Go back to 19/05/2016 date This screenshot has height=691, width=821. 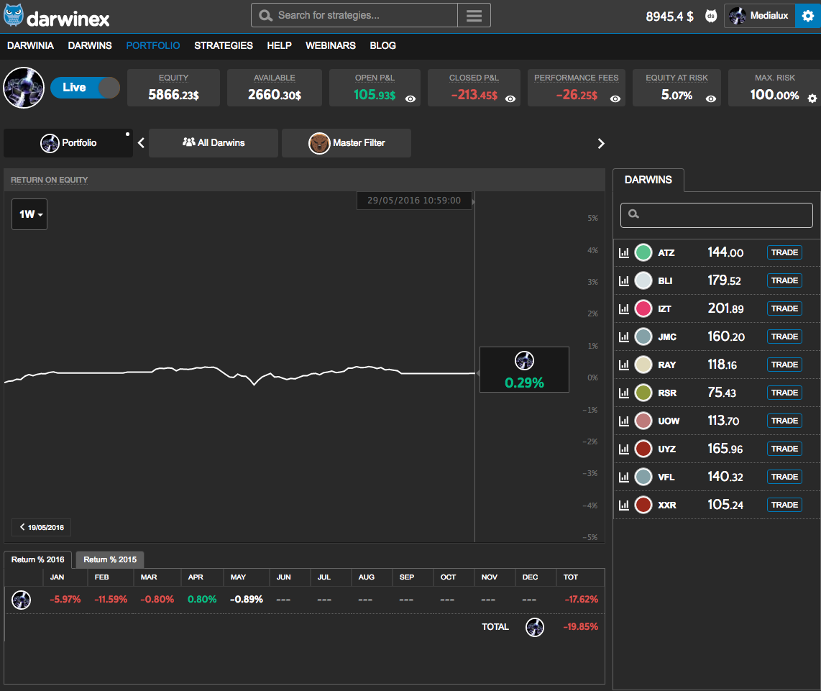pyautogui.click(x=42, y=528)
